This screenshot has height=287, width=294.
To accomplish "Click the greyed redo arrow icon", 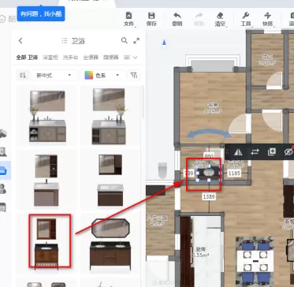I will [x=199, y=15].
